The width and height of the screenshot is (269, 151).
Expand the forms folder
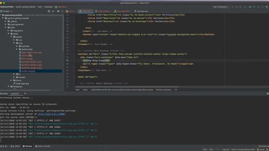[11, 80]
